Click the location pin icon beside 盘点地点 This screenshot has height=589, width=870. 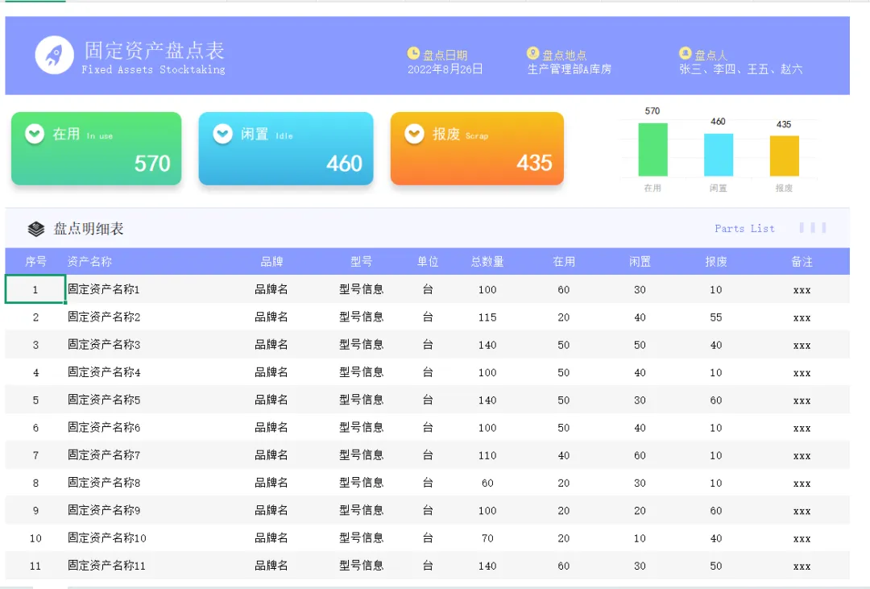tap(532, 53)
